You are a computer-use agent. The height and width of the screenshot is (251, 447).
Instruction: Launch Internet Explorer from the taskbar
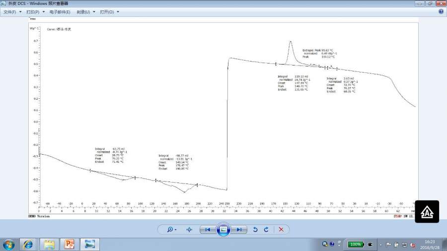(28, 245)
